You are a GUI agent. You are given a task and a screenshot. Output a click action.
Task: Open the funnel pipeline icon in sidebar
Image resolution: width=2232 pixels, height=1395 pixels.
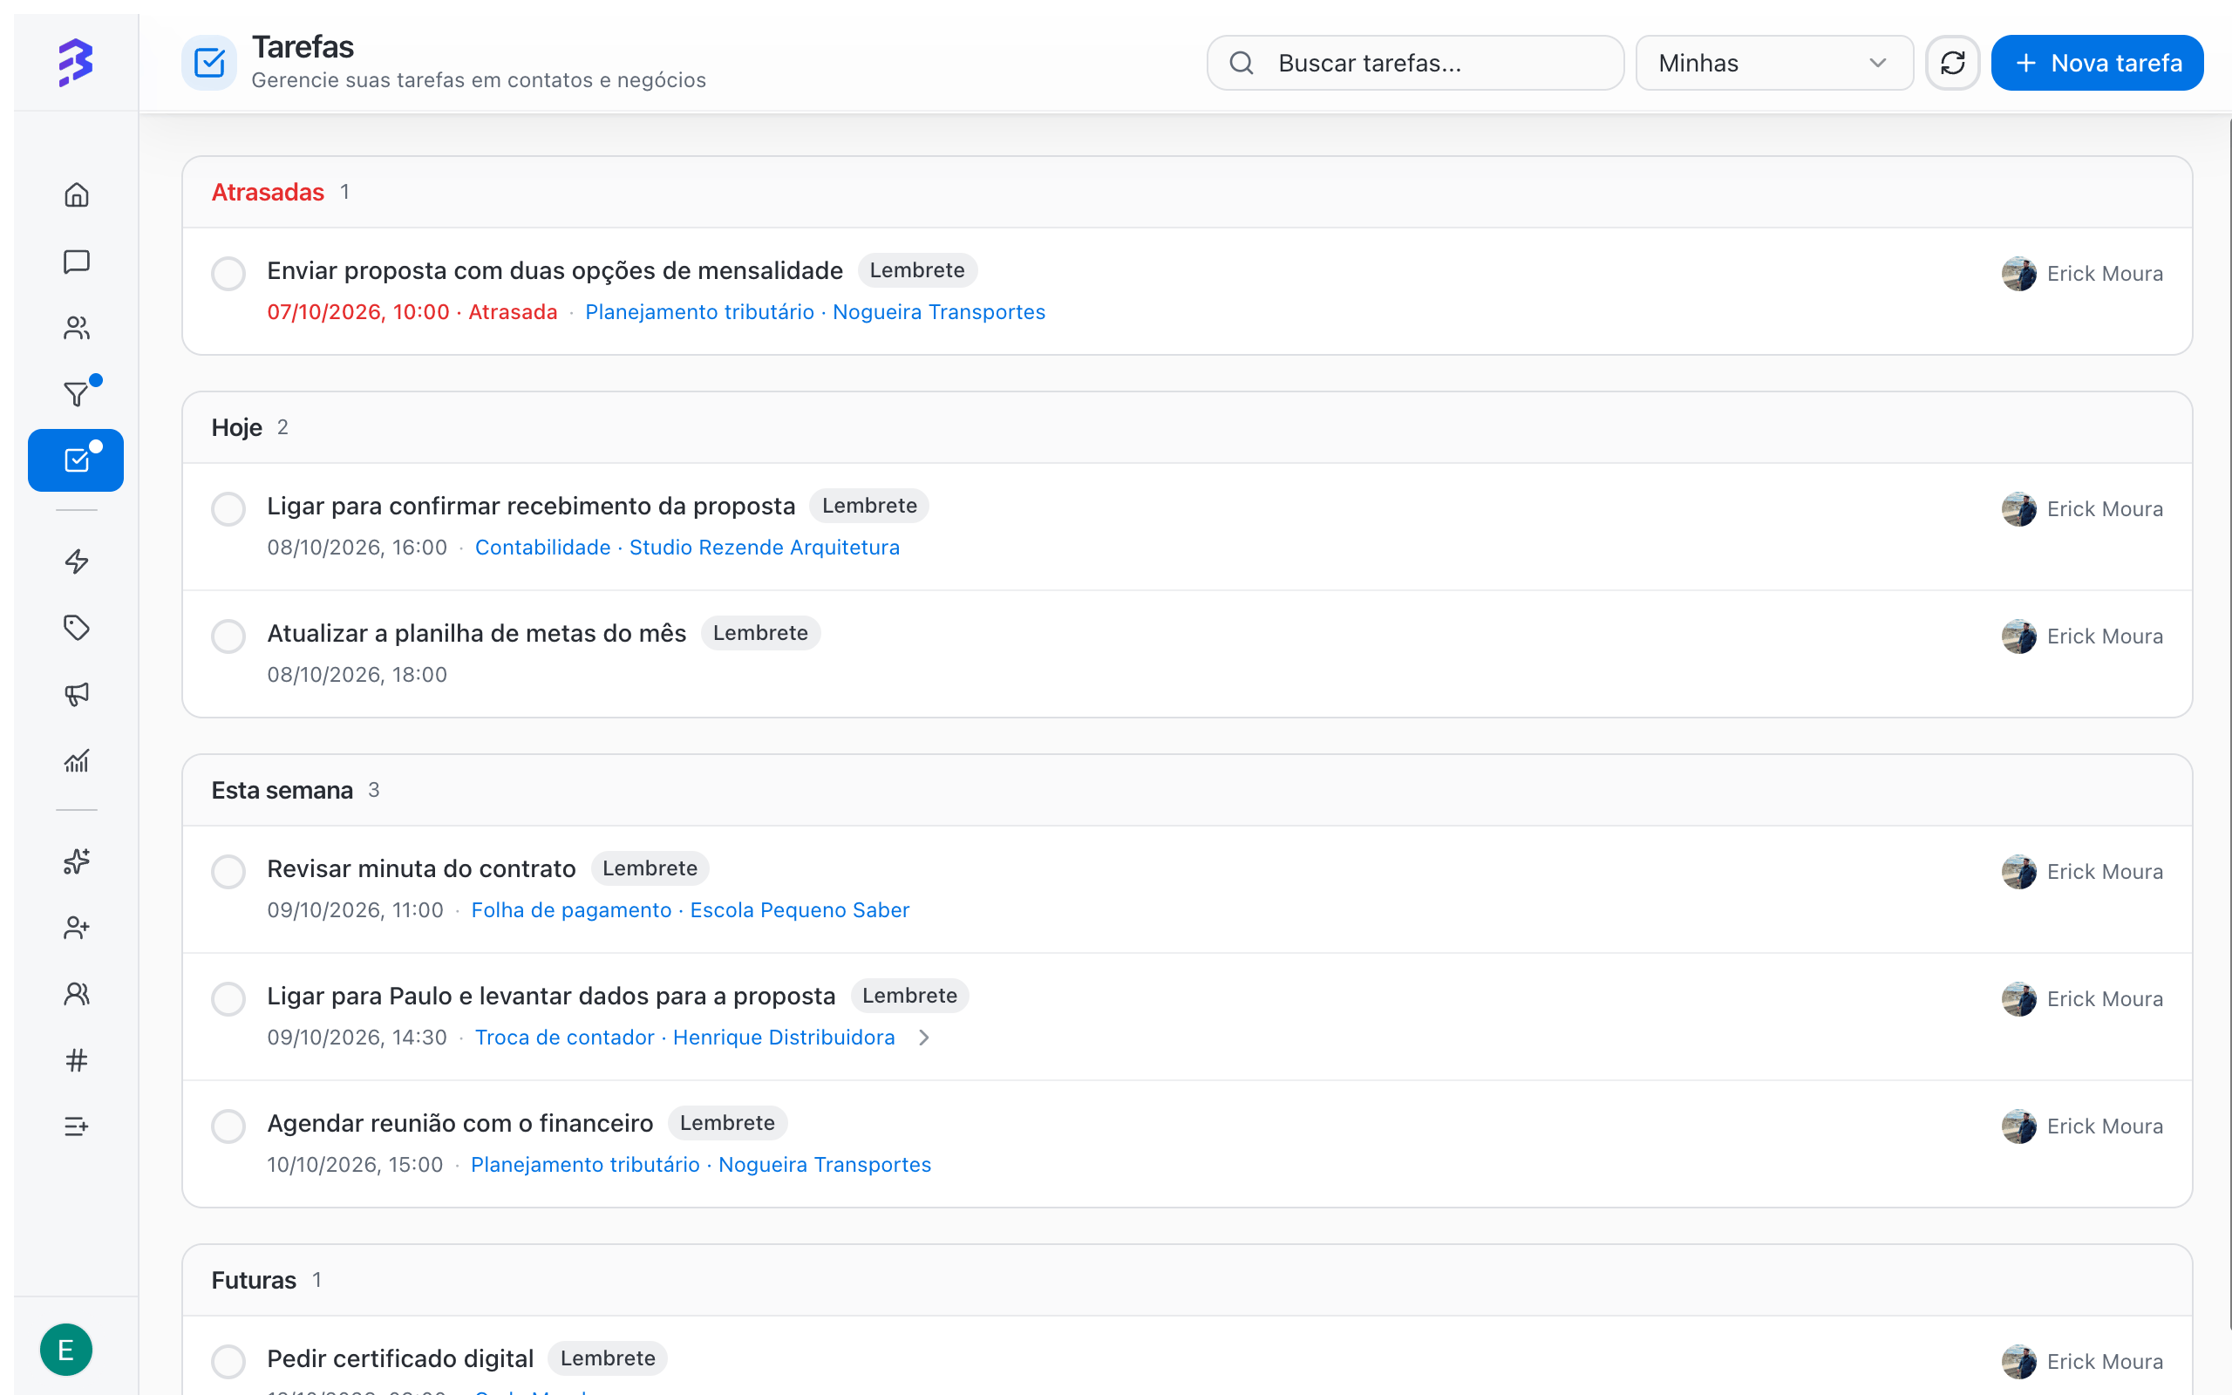pyautogui.click(x=77, y=394)
